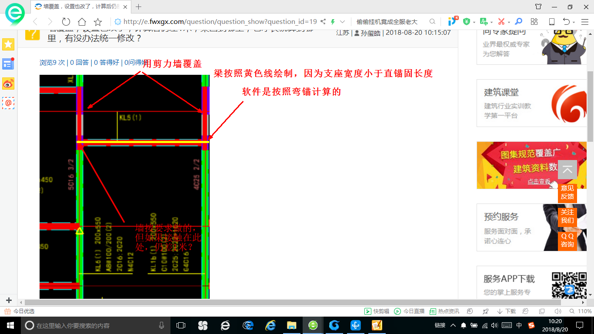Click the search magnifier icon

(x=432, y=22)
